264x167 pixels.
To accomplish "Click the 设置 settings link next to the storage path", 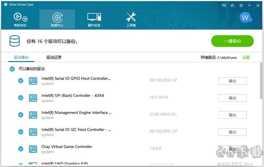I will point(246,58).
